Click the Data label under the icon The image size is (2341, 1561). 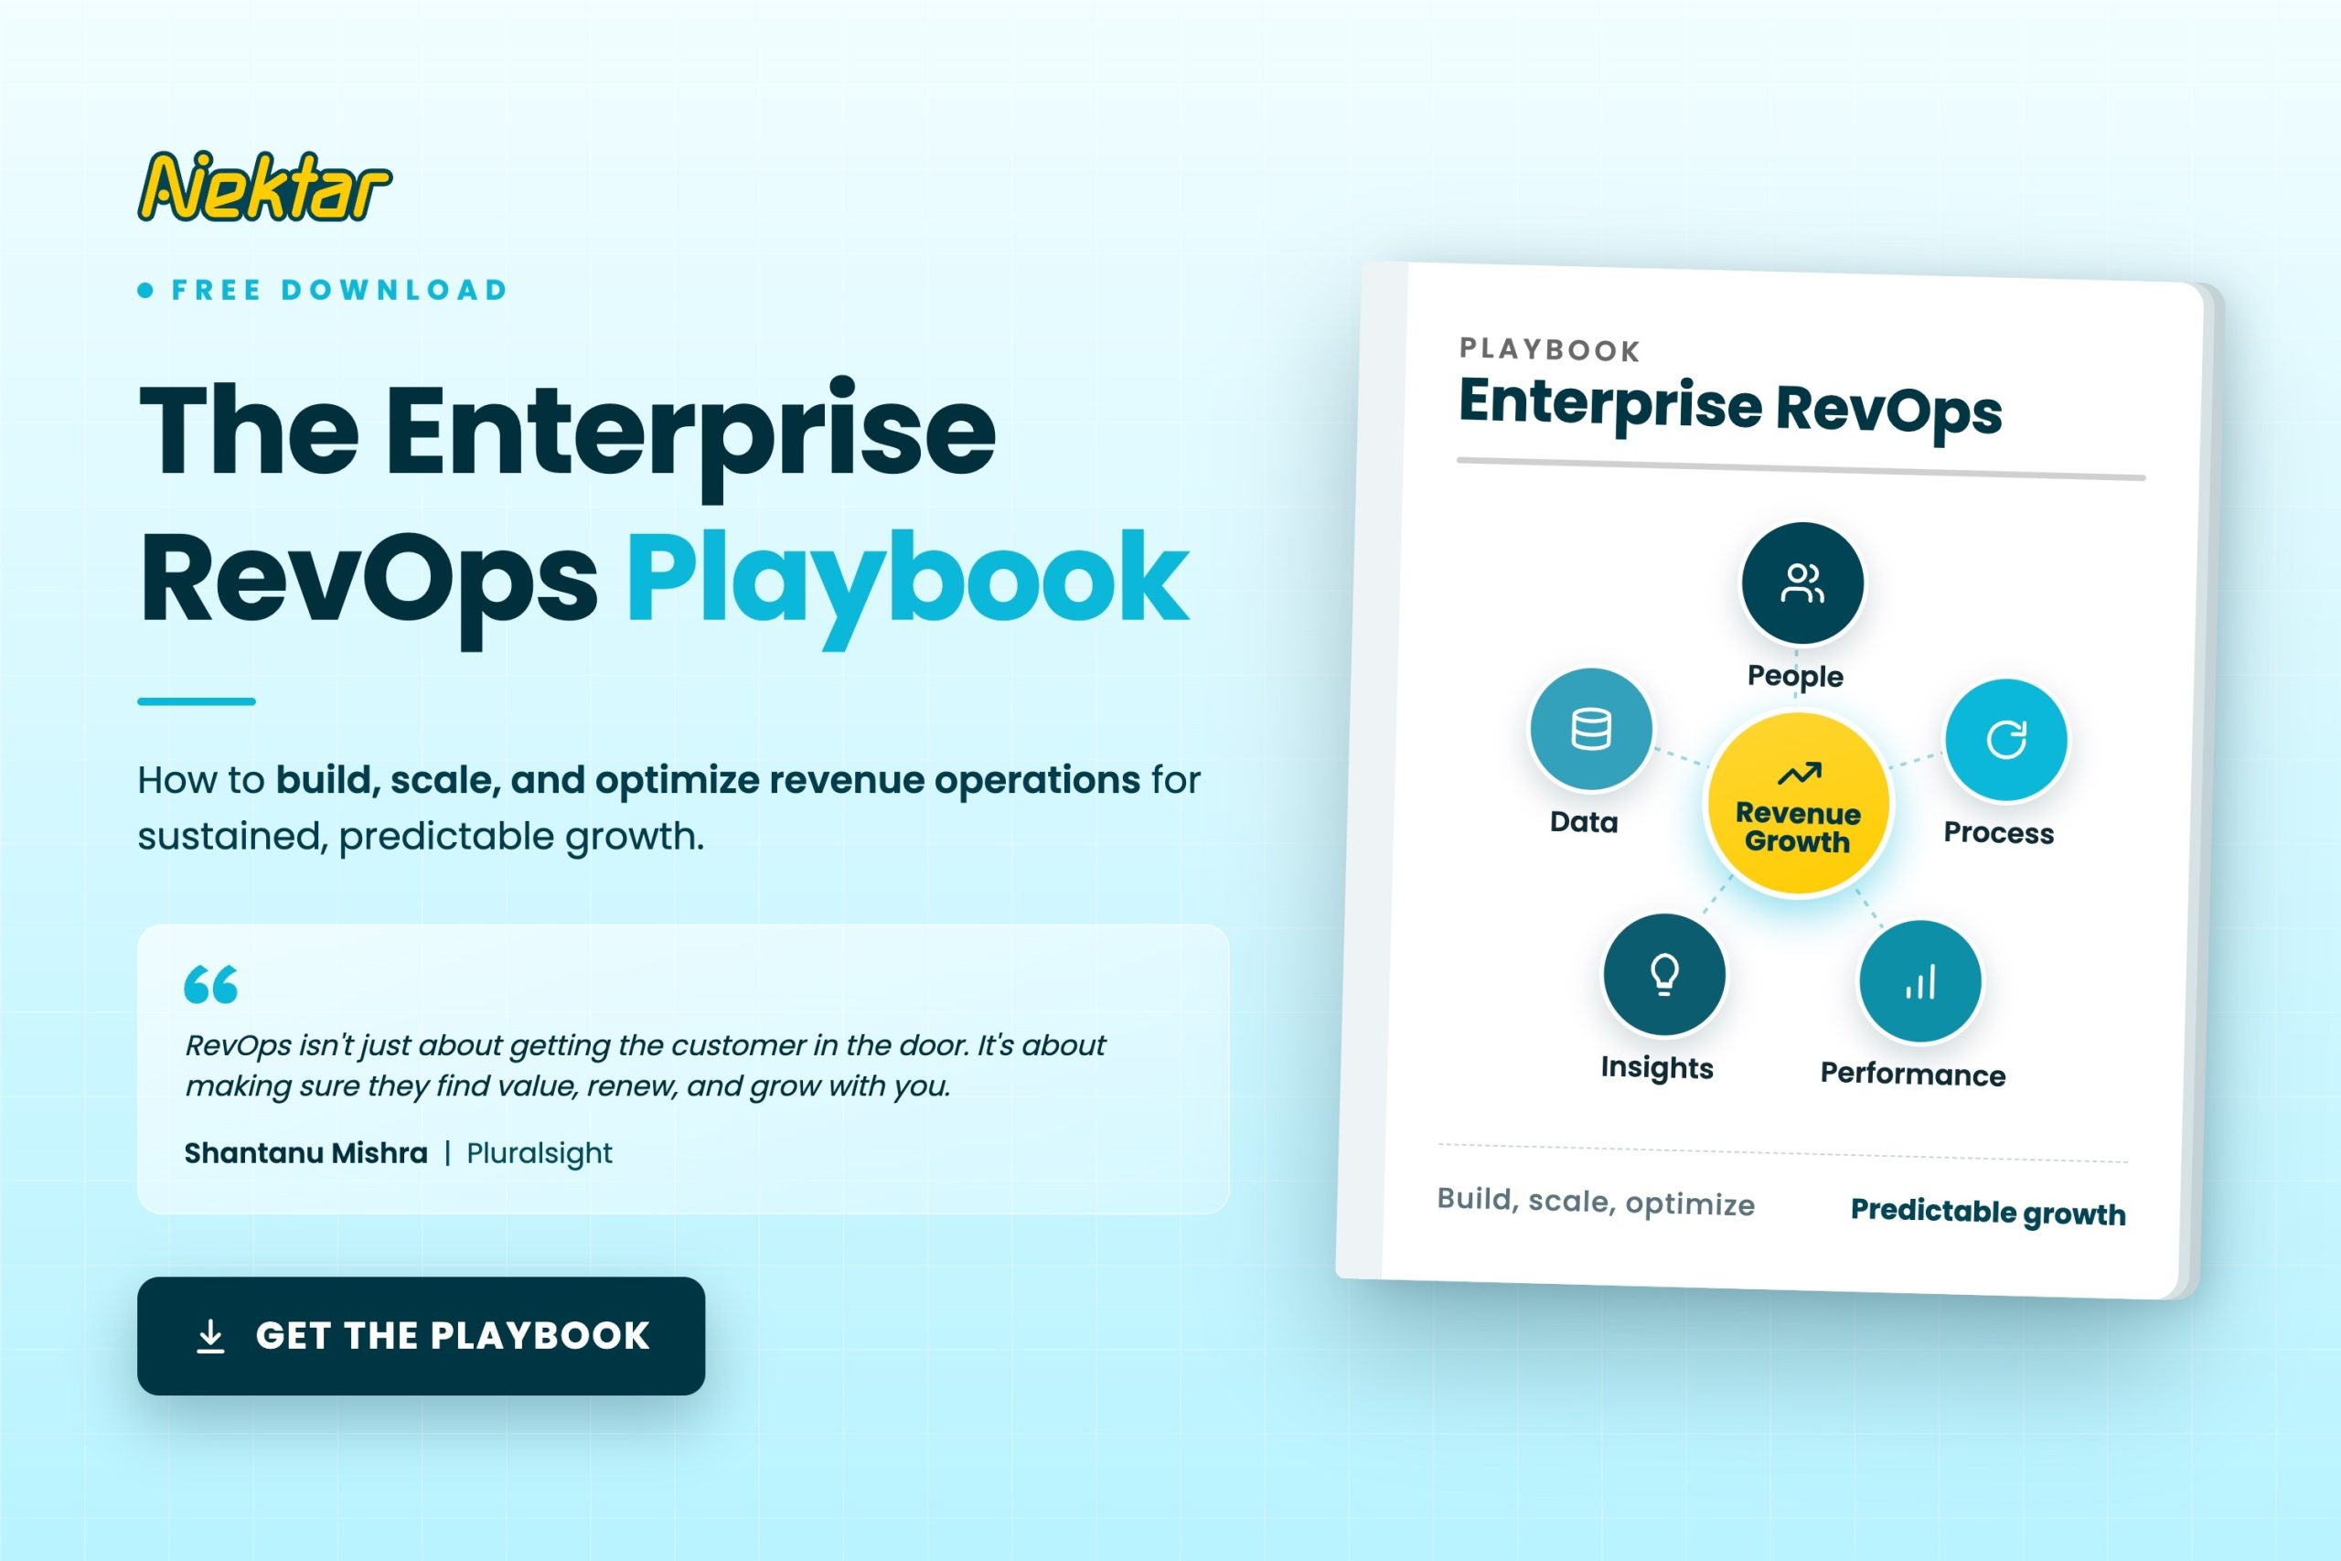coord(1584,822)
